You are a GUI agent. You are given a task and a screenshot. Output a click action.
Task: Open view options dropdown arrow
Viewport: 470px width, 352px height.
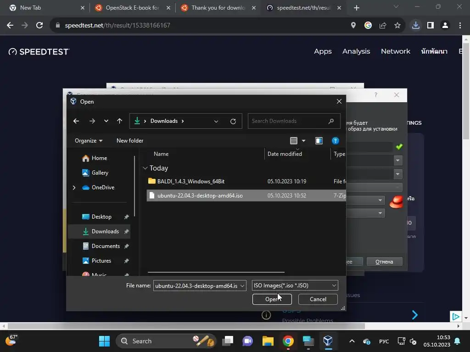(304, 141)
